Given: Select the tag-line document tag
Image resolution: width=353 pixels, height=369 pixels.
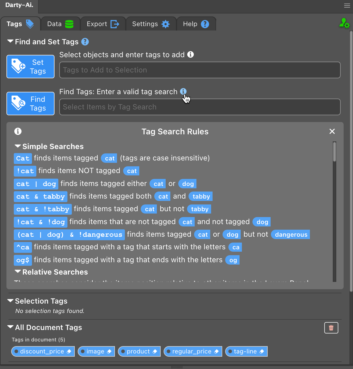Looking at the screenshot, I should click(246, 351).
